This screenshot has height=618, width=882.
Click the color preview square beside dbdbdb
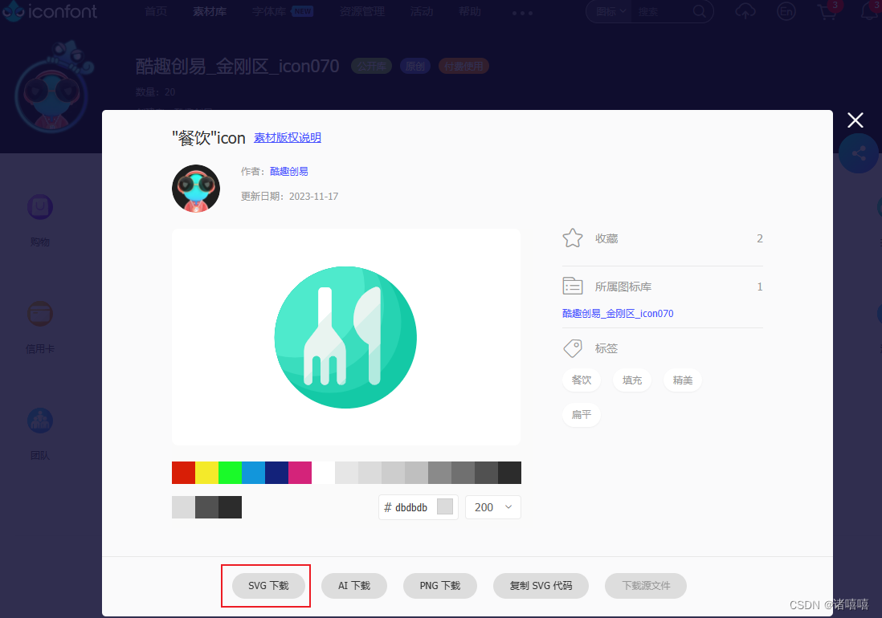click(x=445, y=506)
